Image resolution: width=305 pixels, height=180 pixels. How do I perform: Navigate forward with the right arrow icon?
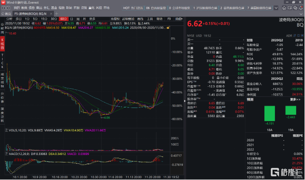point(8,8)
